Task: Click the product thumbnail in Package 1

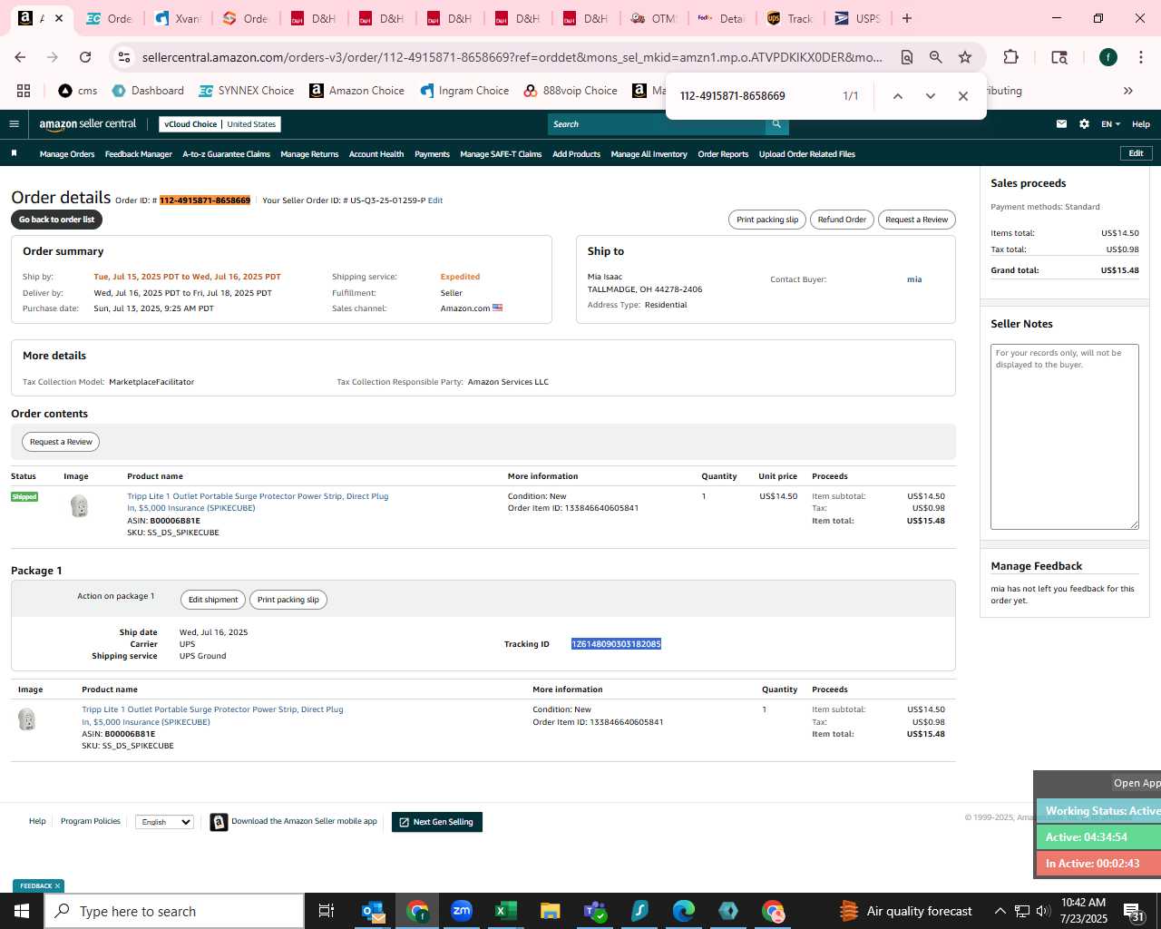Action: (27, 719)
